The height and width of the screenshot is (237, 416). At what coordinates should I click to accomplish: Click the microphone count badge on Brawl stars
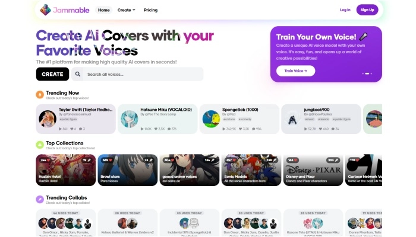pyautogui.click(x=149, y=160)
